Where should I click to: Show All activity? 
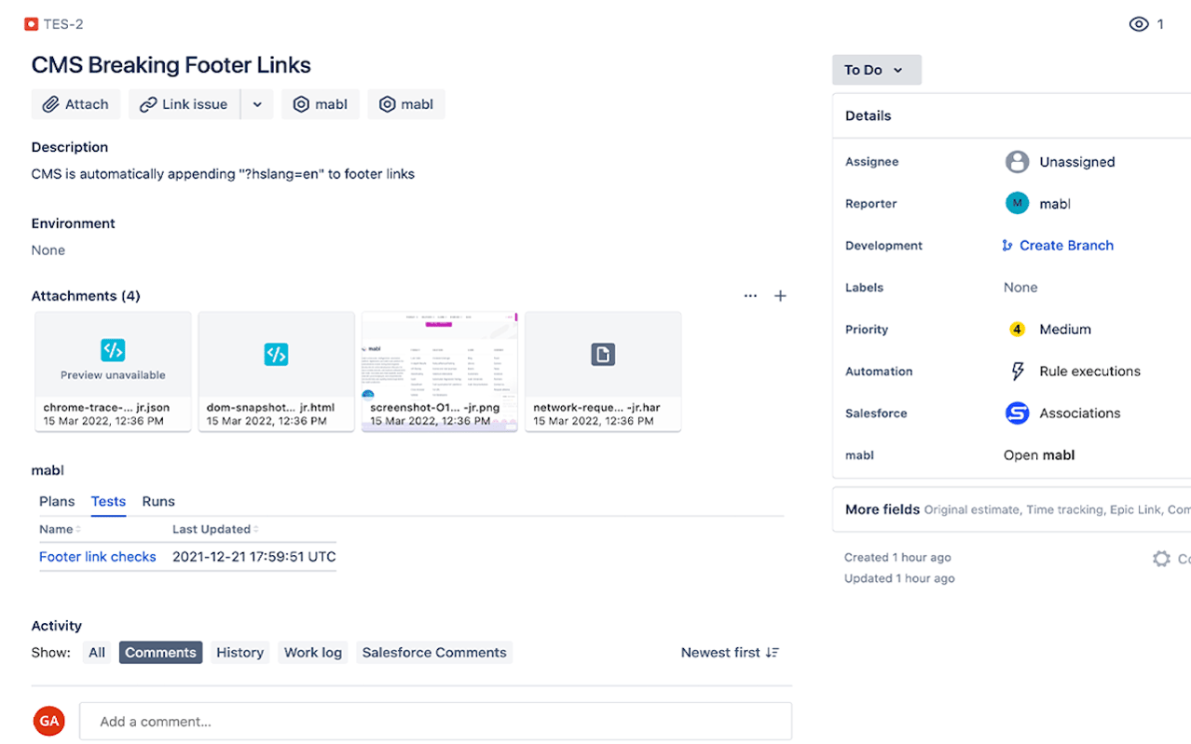[97, 653]
